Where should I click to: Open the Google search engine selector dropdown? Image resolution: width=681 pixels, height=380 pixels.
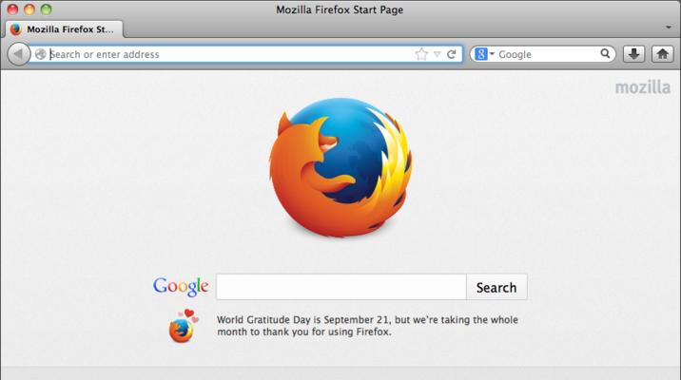pyautogui.click(x=485, y=54)
